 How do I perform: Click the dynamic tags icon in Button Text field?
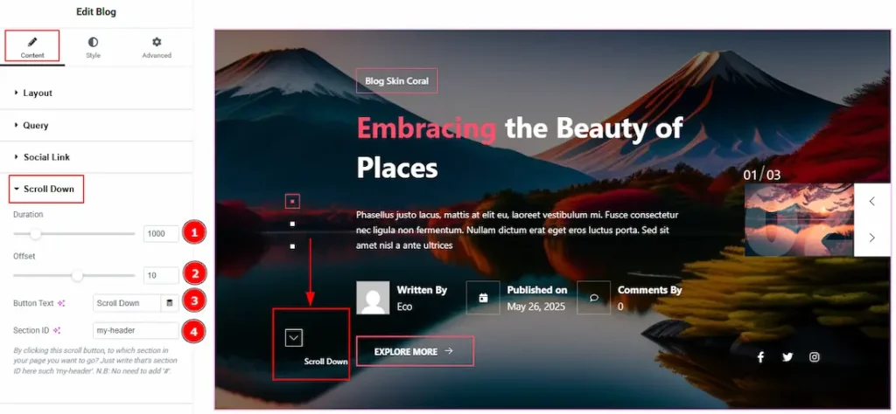pyautogui.click(x=170, y=303)
